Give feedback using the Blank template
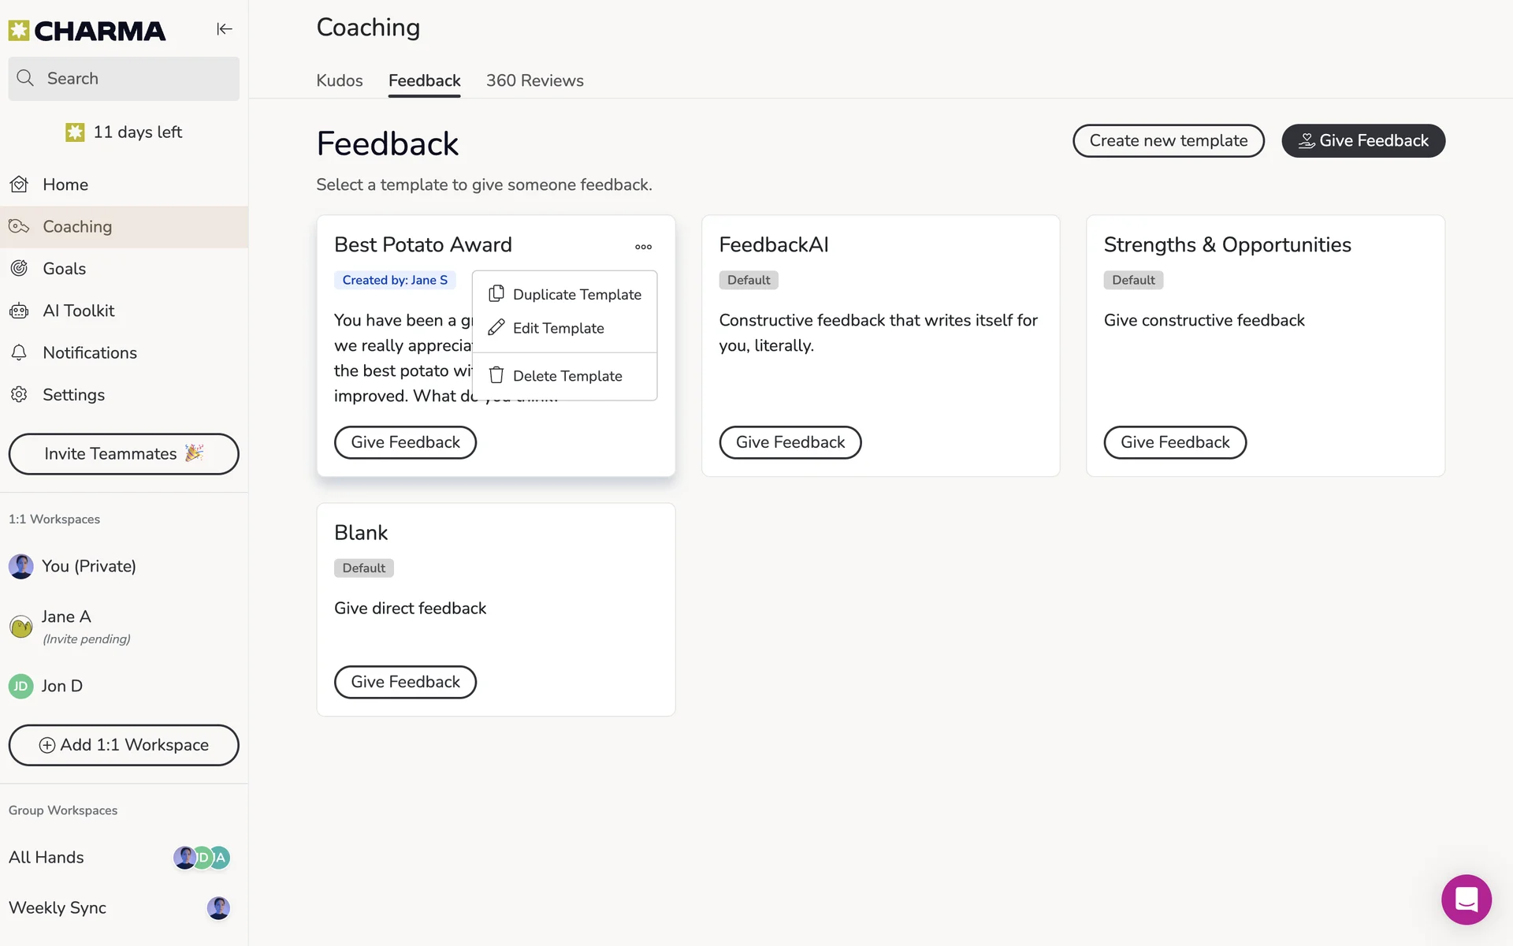 pyautogui.click(x=405, y=682)
